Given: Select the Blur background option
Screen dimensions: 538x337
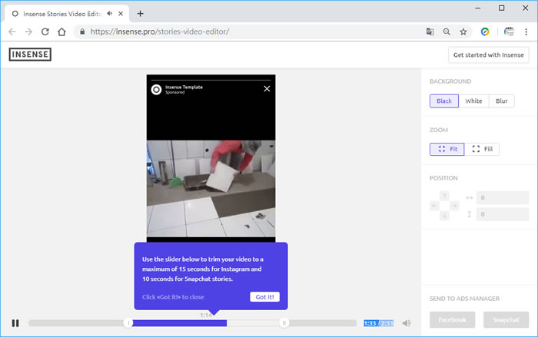Looking at the screenshot, I should (x=501, y=101).
